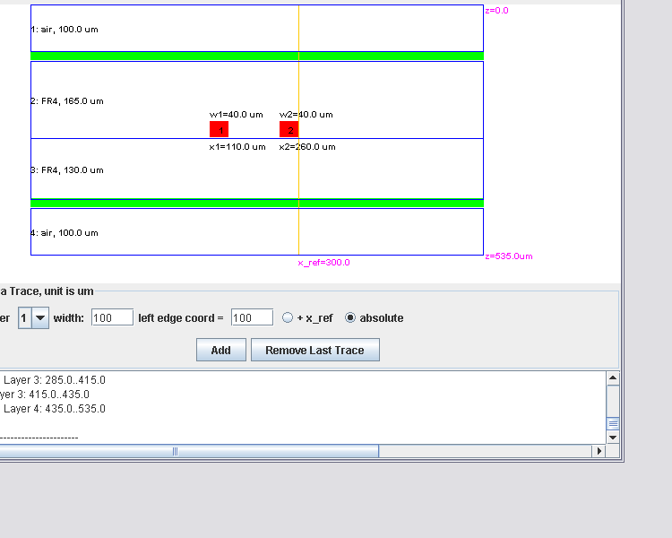Focus the width input field

click(112, 317)
